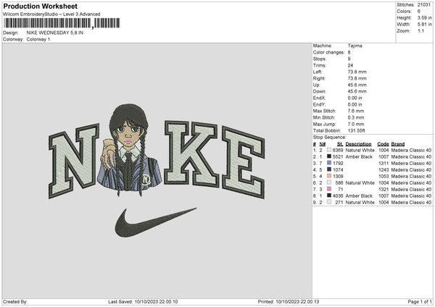This screenshot has width=435, height=307.
Task: Pick the peach swatch in the 1309-stitch row
Action: point(329,176)
